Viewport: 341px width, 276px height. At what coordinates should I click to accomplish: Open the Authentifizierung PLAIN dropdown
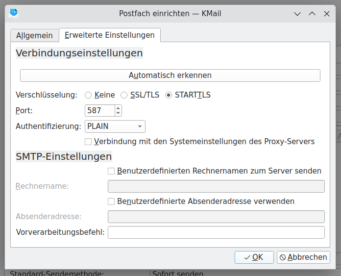click(x=115, y=126)
